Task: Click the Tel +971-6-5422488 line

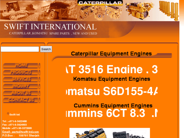Action: click(x=14, y=121)
